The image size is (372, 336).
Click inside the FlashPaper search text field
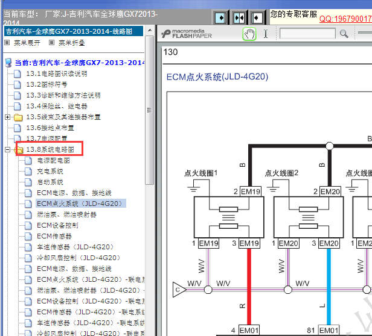point(307,33)
